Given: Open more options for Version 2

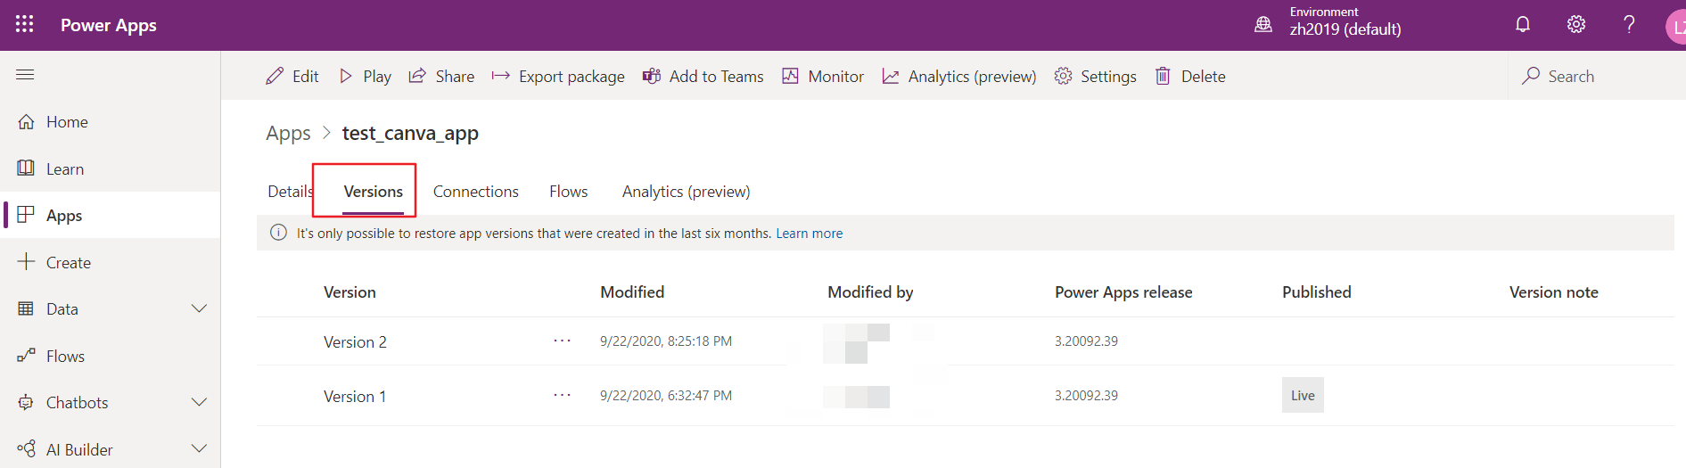Looking at the screenshot, I should click(562, 341).
